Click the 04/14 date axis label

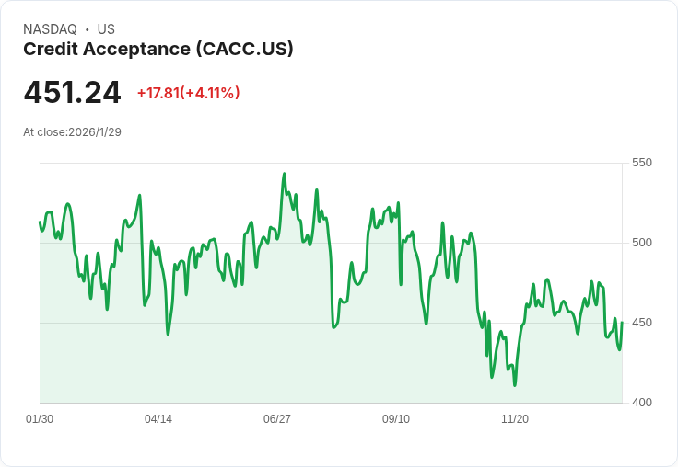tap(158, 419)
